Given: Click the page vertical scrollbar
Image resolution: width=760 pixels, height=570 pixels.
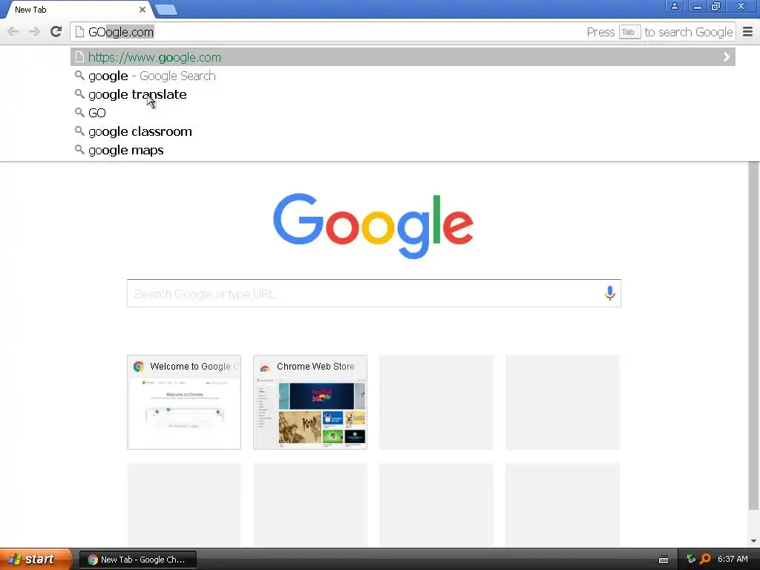Looking at the screenshot, I should [x=753, y=335].
